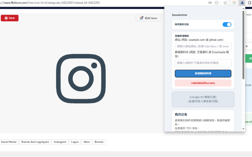Click the 我的公告 heading

[x=181, y=115]
